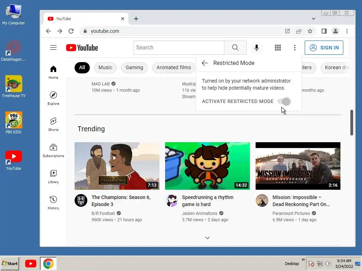This screenshot has width=362, height=271.
Task: Click the Search input field
Action: pyautogui.click(x=179, y=48)
